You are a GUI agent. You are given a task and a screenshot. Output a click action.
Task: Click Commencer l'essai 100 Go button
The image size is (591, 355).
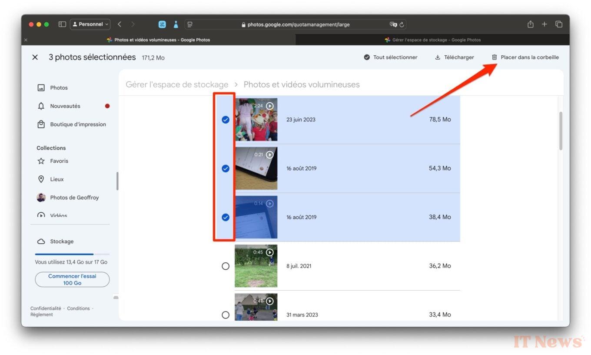click(x=72, y=279)
